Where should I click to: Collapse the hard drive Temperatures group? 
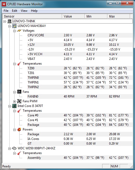click(x=14, y=153)
